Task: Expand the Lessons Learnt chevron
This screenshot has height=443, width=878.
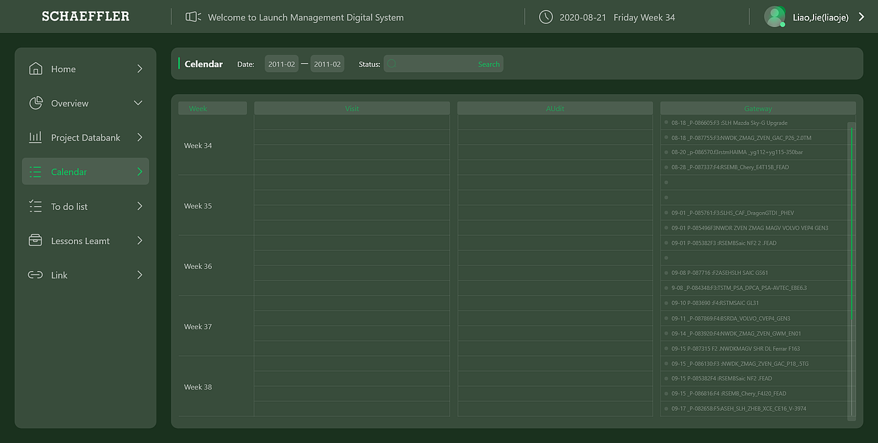Action: (x=140, y=241)
